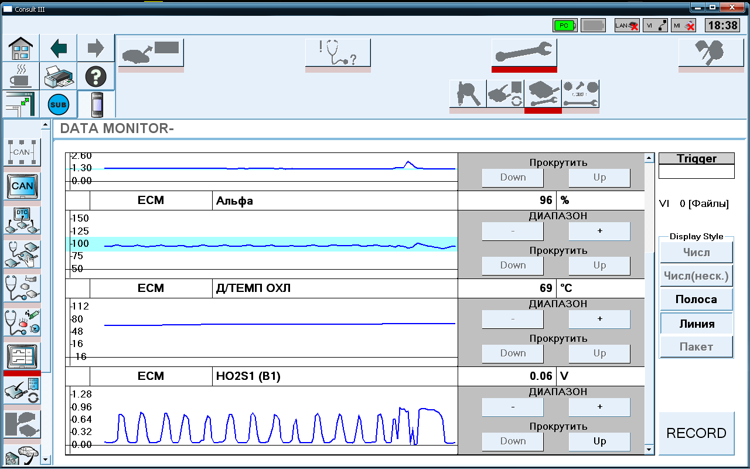Select Полоса display style
The width and height of the screenshot is (750, 469).
(x=697, y=299)
